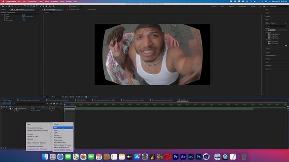This screenshot has height=162, width=289.
Task: Toggle the Center property stopwatch
Action: click(x=5, y=16)
